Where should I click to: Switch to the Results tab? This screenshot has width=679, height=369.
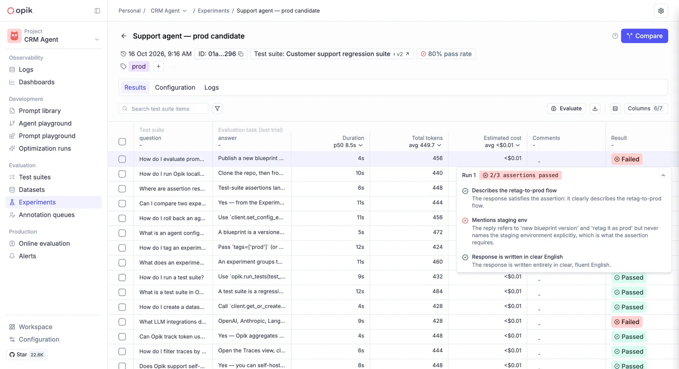point(135,87)
